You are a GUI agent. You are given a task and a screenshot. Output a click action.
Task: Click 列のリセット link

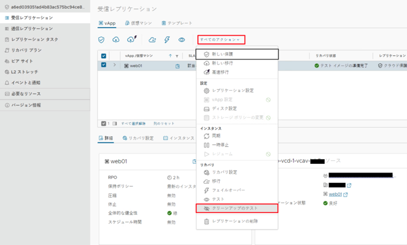click(164, 123)
